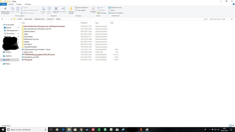Go back with the left arrow
Image resolution: width=235 pixels, height=132 pixels.
pyautogui.click(x=3, y=19)
